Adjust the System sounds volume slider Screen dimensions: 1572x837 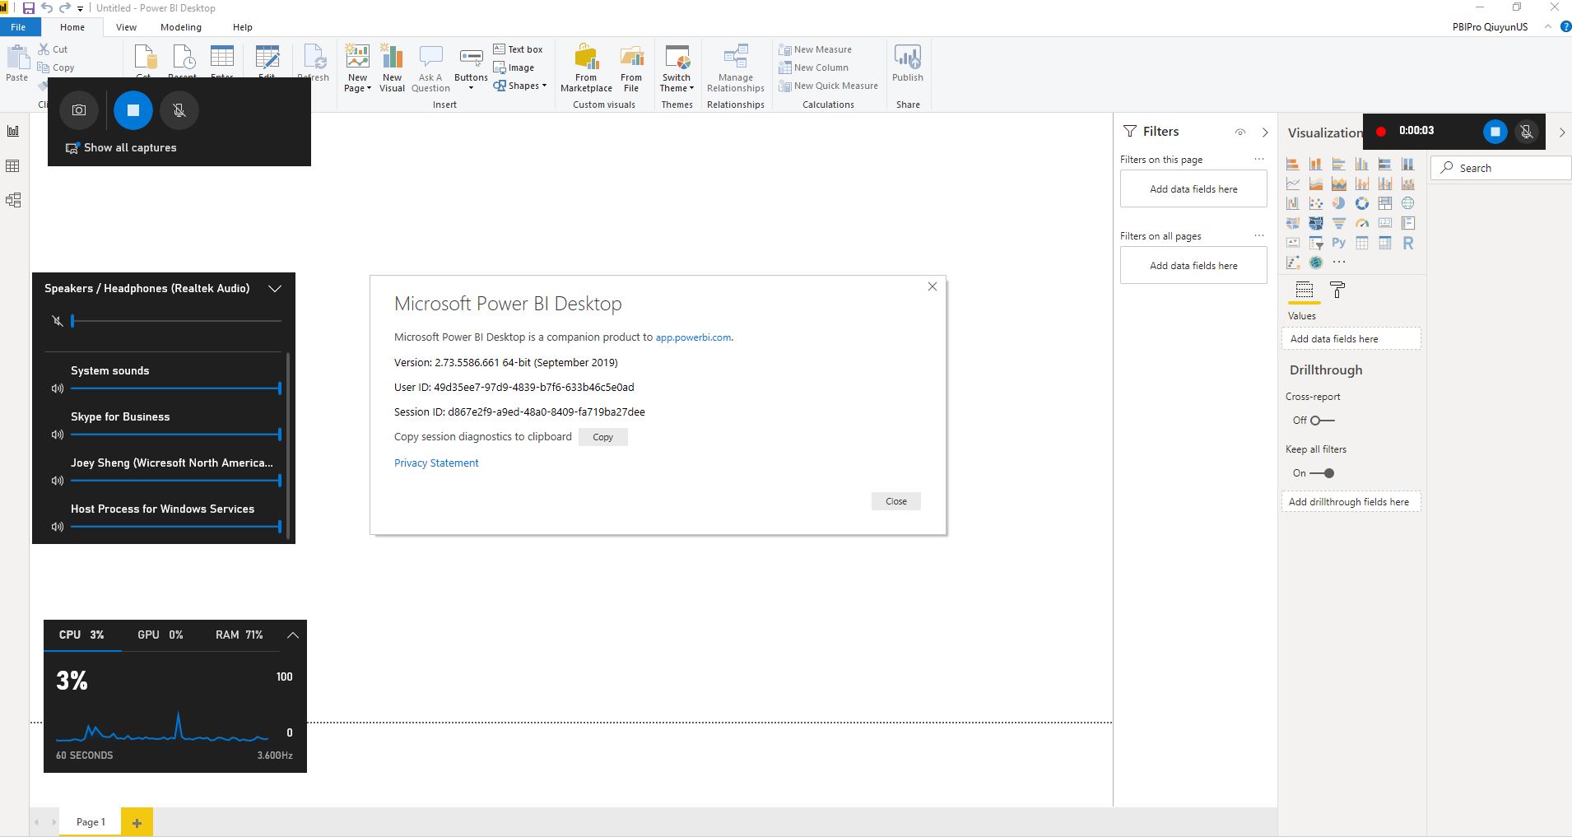[x=176, y=388]
